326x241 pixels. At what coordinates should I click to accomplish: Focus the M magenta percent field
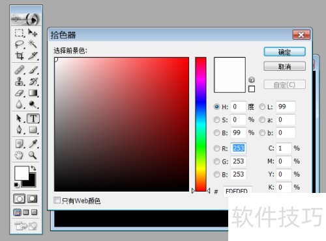tap(284, 161)
